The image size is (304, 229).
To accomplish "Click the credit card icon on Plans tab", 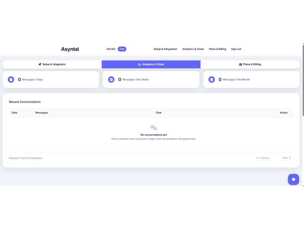I will tap(240, 64).
